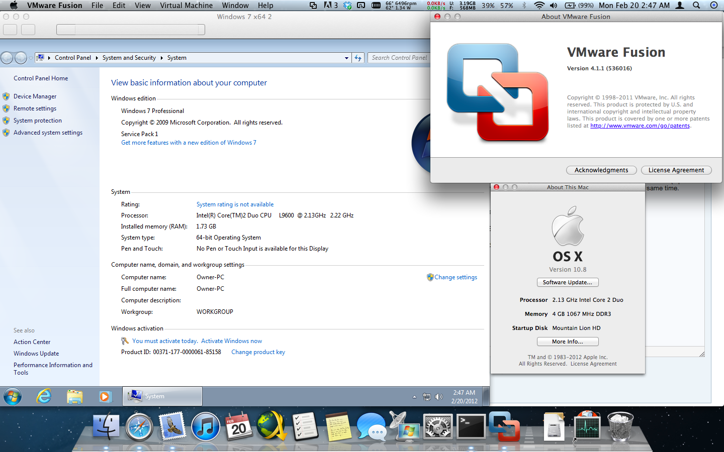Viewport: 724px width, 452px height.
Task: Open the Trash in the Dock
Action: (620, 427)
